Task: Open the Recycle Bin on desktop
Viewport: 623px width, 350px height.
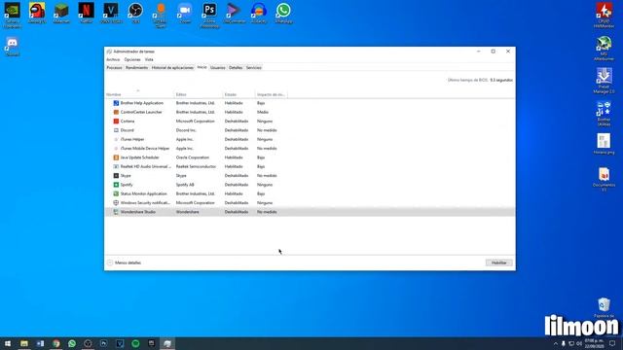Action: pos(604,308)
